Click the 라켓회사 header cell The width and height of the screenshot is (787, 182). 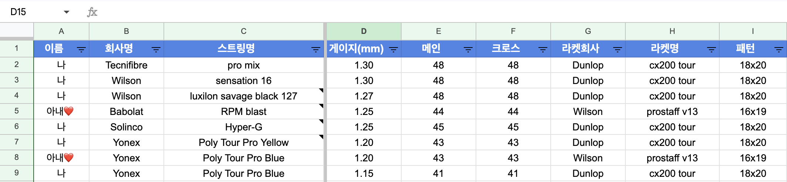588,49
